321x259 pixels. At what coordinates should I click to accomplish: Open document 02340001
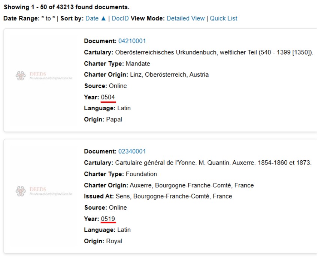click(x=132, y=151)
